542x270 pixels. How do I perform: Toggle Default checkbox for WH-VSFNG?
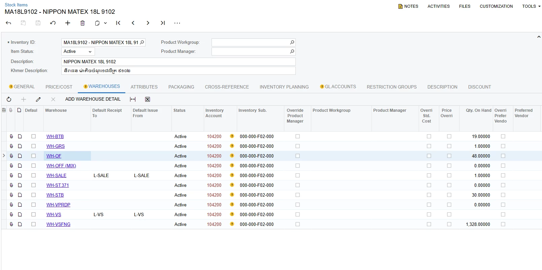tap(33, 224)
